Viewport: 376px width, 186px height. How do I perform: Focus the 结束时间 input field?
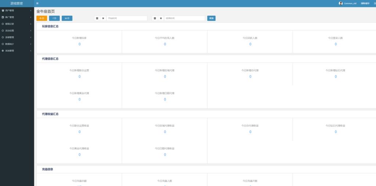(184, 18)
